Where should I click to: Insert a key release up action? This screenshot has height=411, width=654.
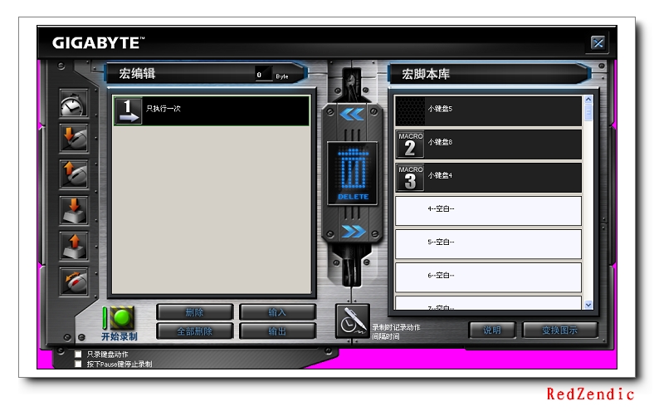coord(74,246)
